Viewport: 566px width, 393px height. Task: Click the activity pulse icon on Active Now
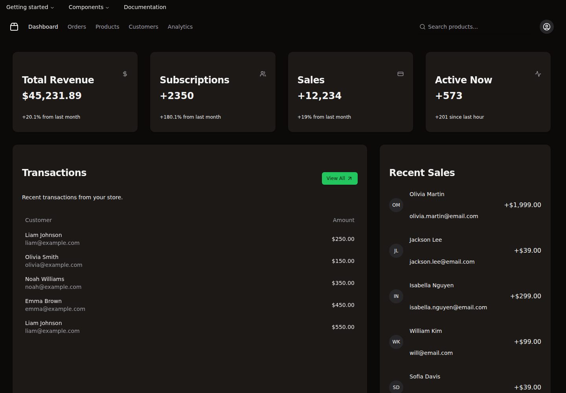click(538, 74)
